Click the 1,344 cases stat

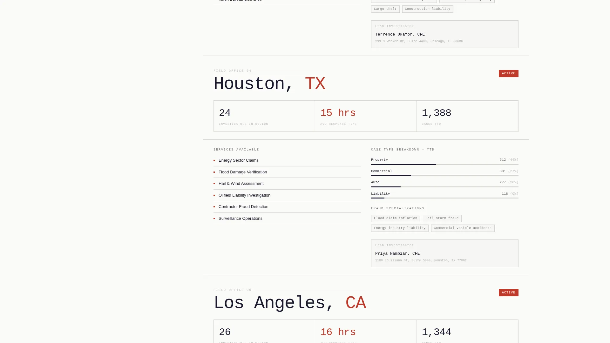pos(467,332)
